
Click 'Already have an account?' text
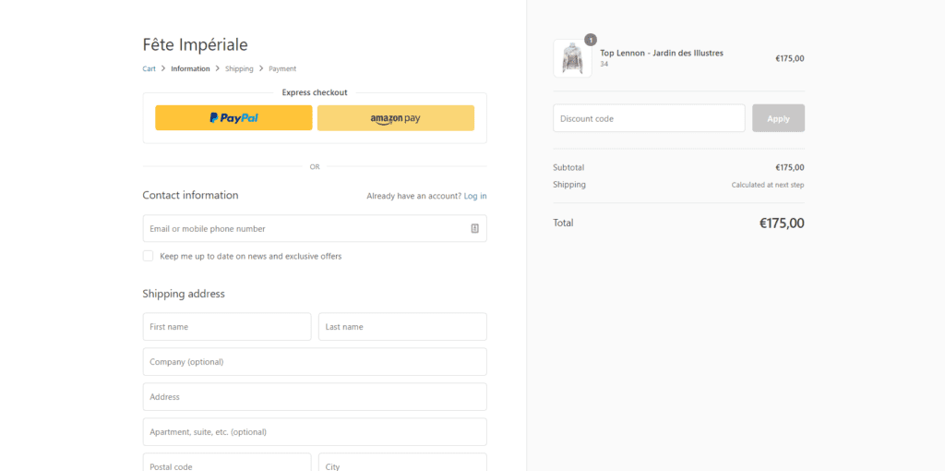(x=414, y=196)
